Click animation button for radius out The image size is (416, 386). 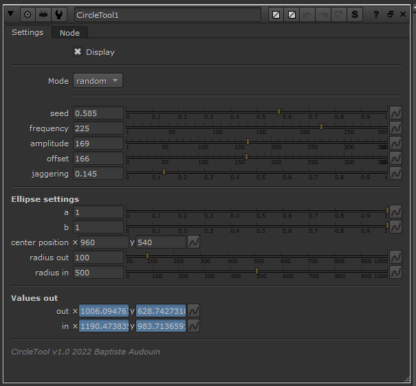(396, 258)
